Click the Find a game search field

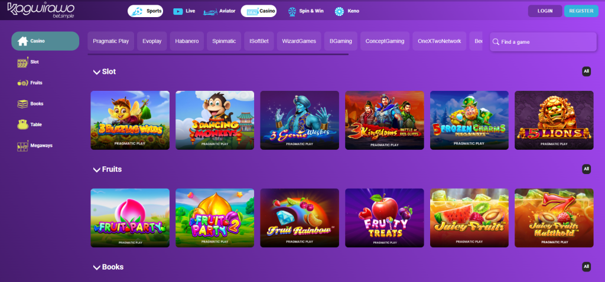[544, 42]
